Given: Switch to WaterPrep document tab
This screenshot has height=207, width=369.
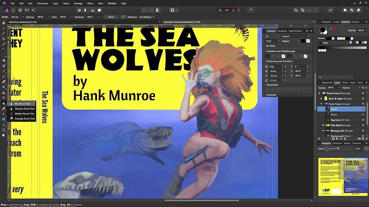Looking at the screenshot, I should pos(23,22).
